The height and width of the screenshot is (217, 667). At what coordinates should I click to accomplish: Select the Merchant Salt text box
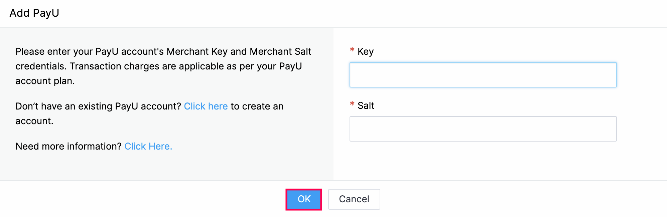[483, 129]
